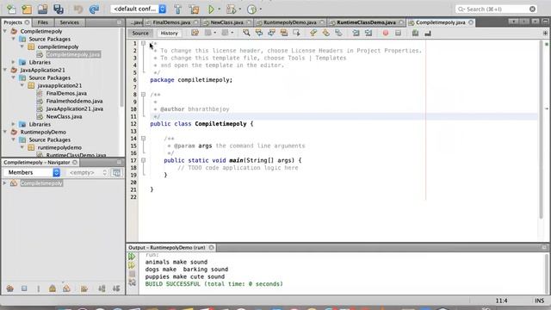Click Re-run with different parameters yellow arrows
Screen dimensions: 551x310
click(132, 265)
